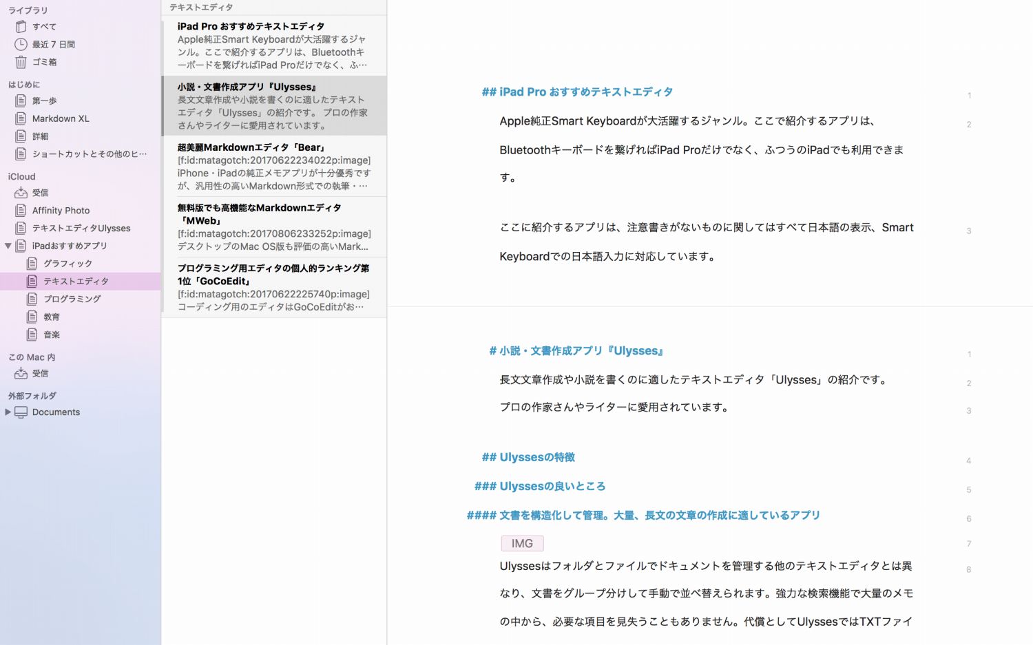
Task: Click heading #### 文書を構造化して管理。
Action: pos(643,515)
